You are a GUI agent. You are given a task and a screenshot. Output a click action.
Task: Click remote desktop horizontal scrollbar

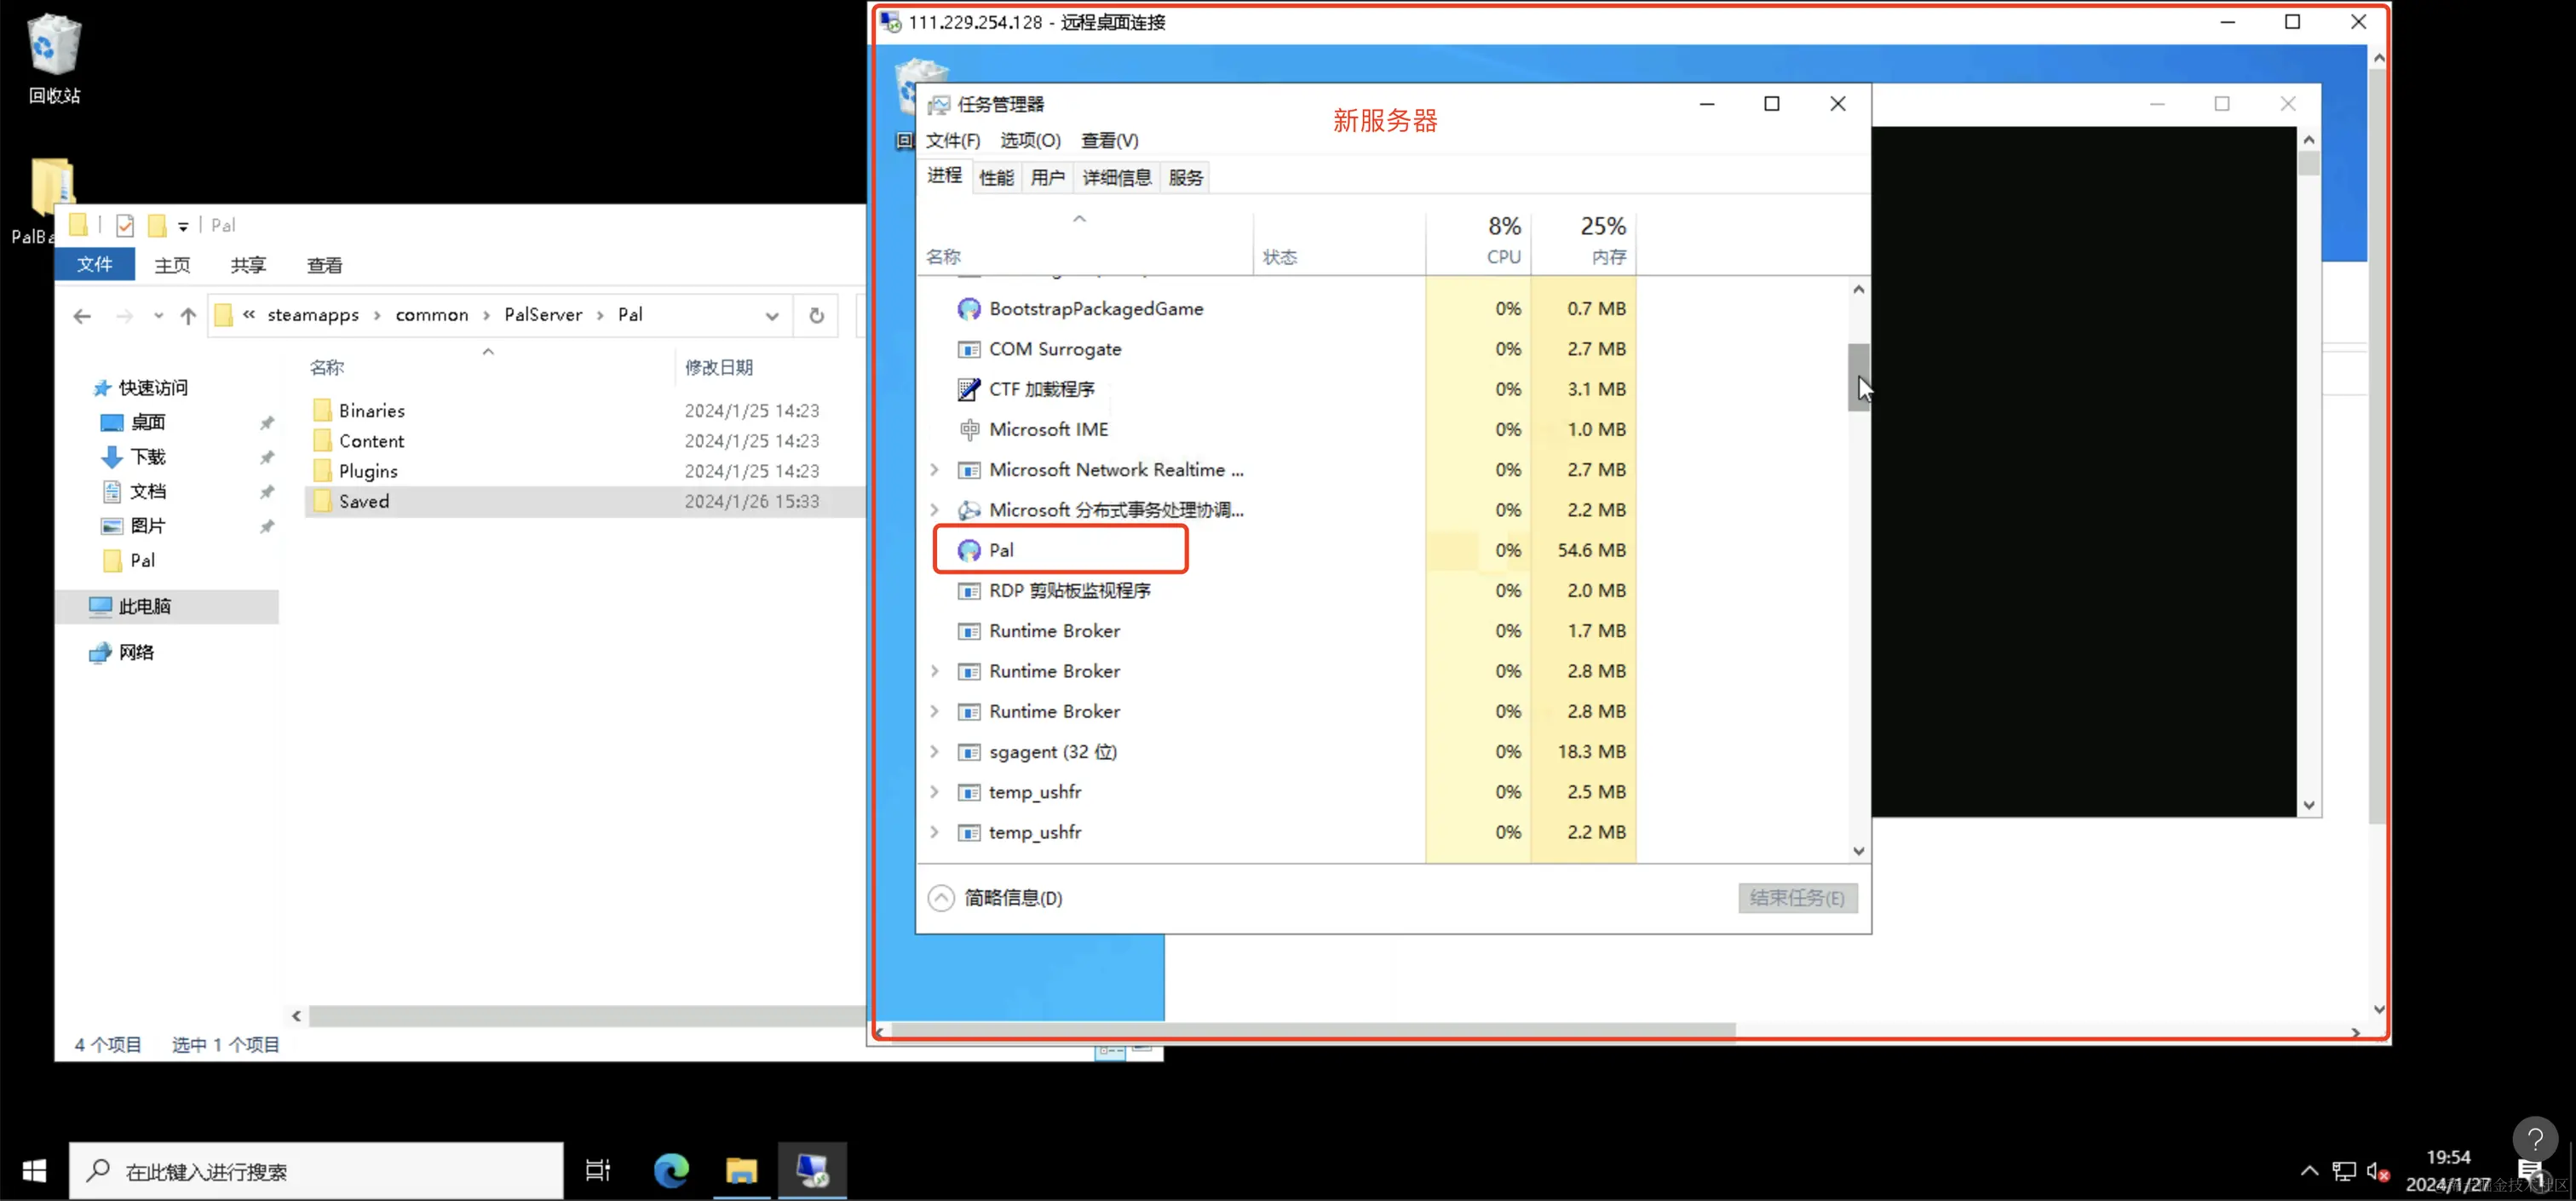pos(1312,1031)
